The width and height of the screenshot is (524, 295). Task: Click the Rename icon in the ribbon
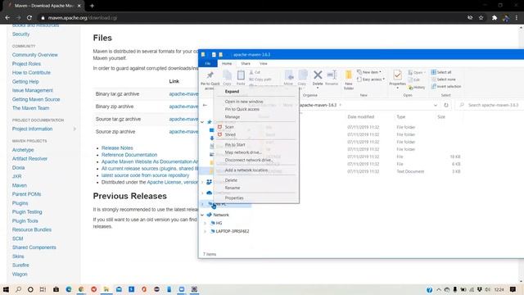(332, 75)
